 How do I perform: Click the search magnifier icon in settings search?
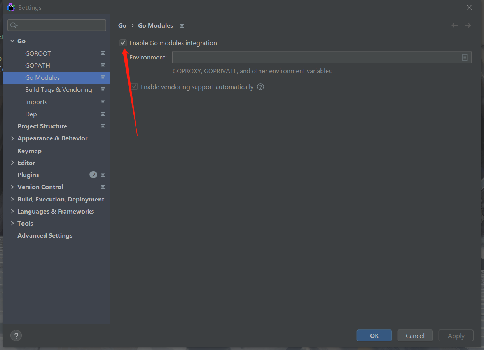click(14, 25)
